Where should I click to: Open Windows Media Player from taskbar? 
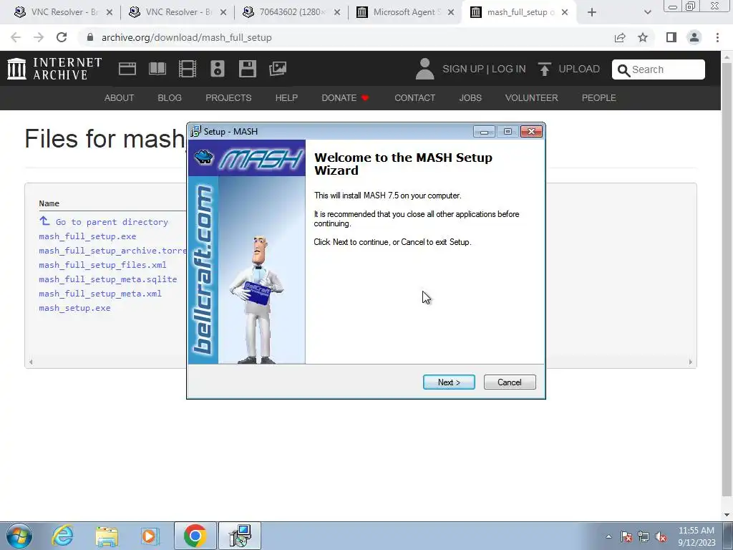point(150,536)
